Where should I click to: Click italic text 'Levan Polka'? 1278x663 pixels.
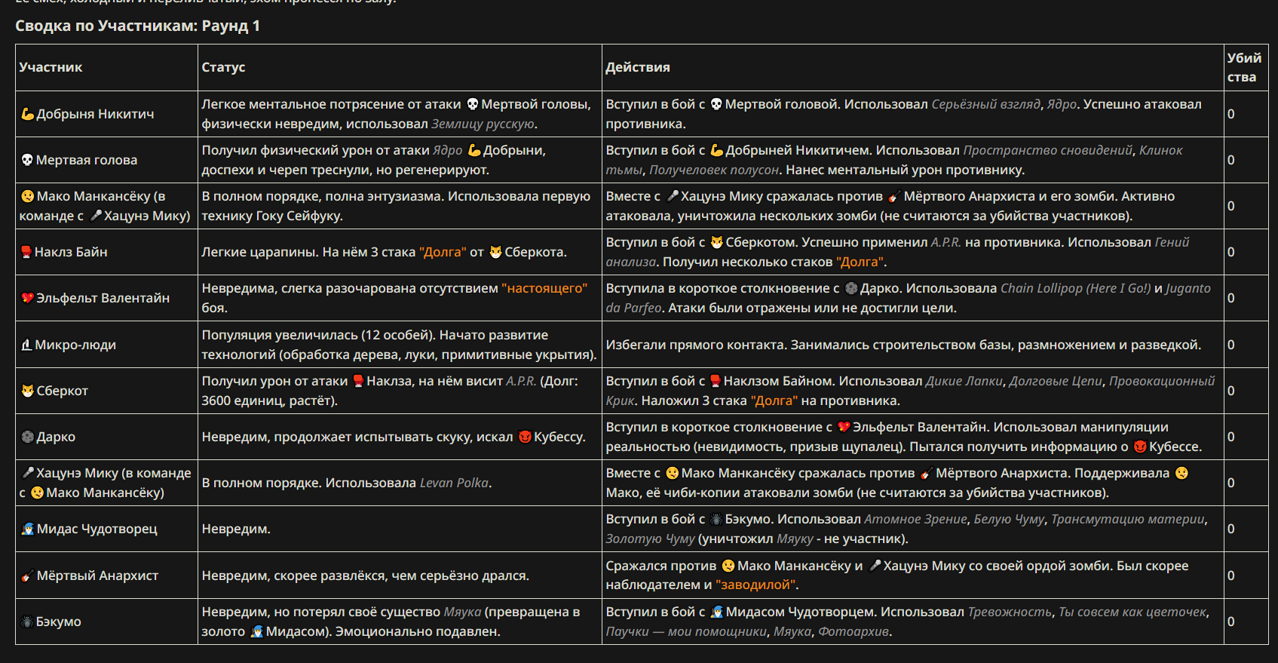tap(454, 483)
